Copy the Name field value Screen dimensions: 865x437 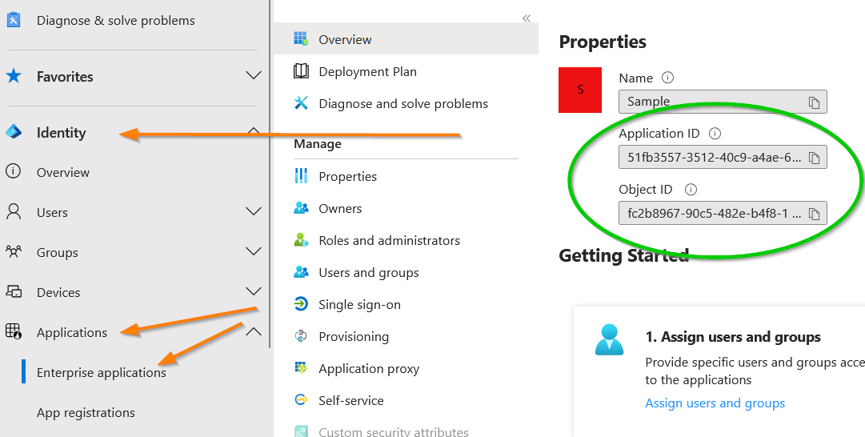click(x=815, y=102)
